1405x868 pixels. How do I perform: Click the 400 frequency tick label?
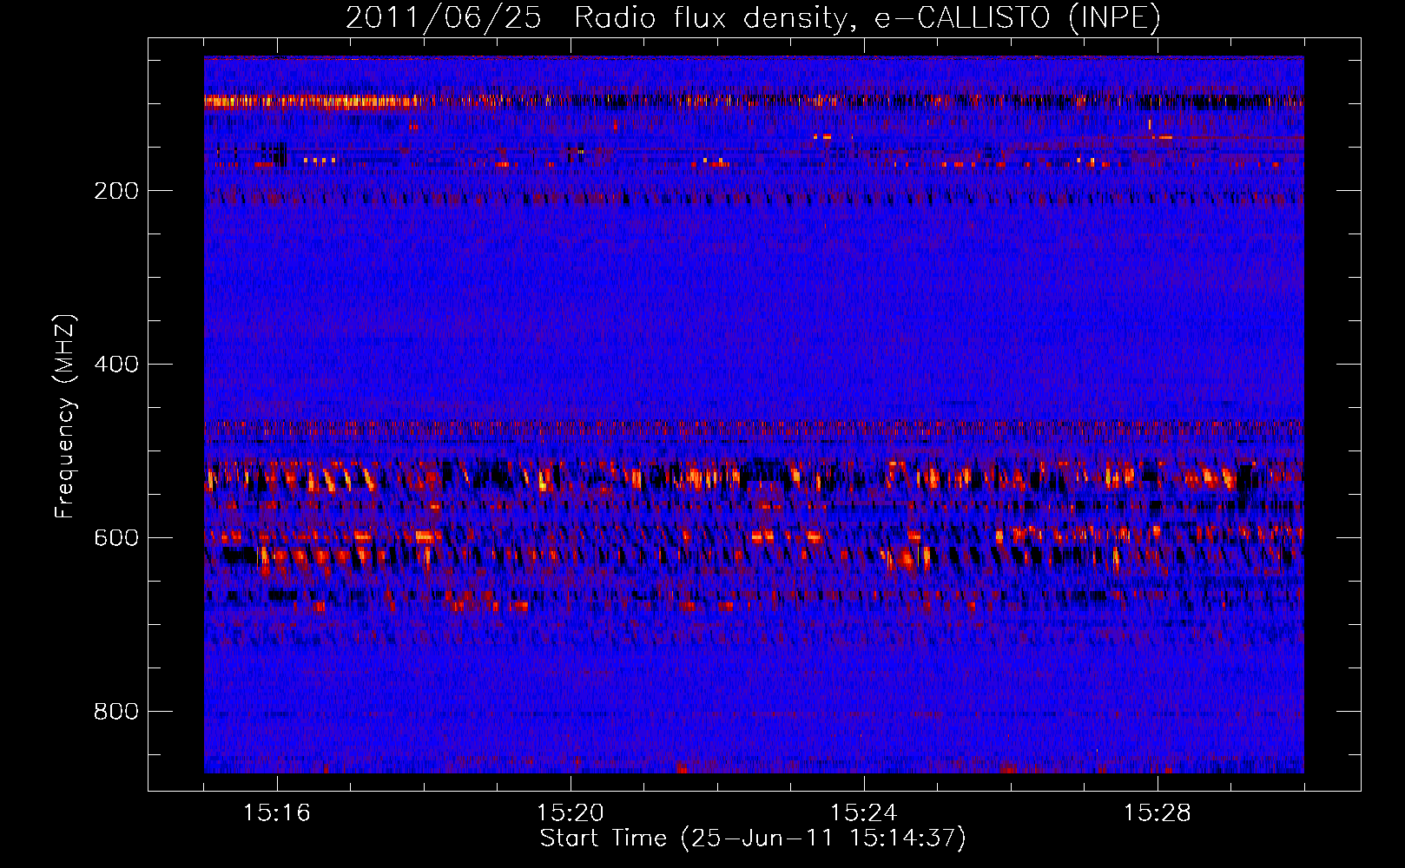point(116,365)
